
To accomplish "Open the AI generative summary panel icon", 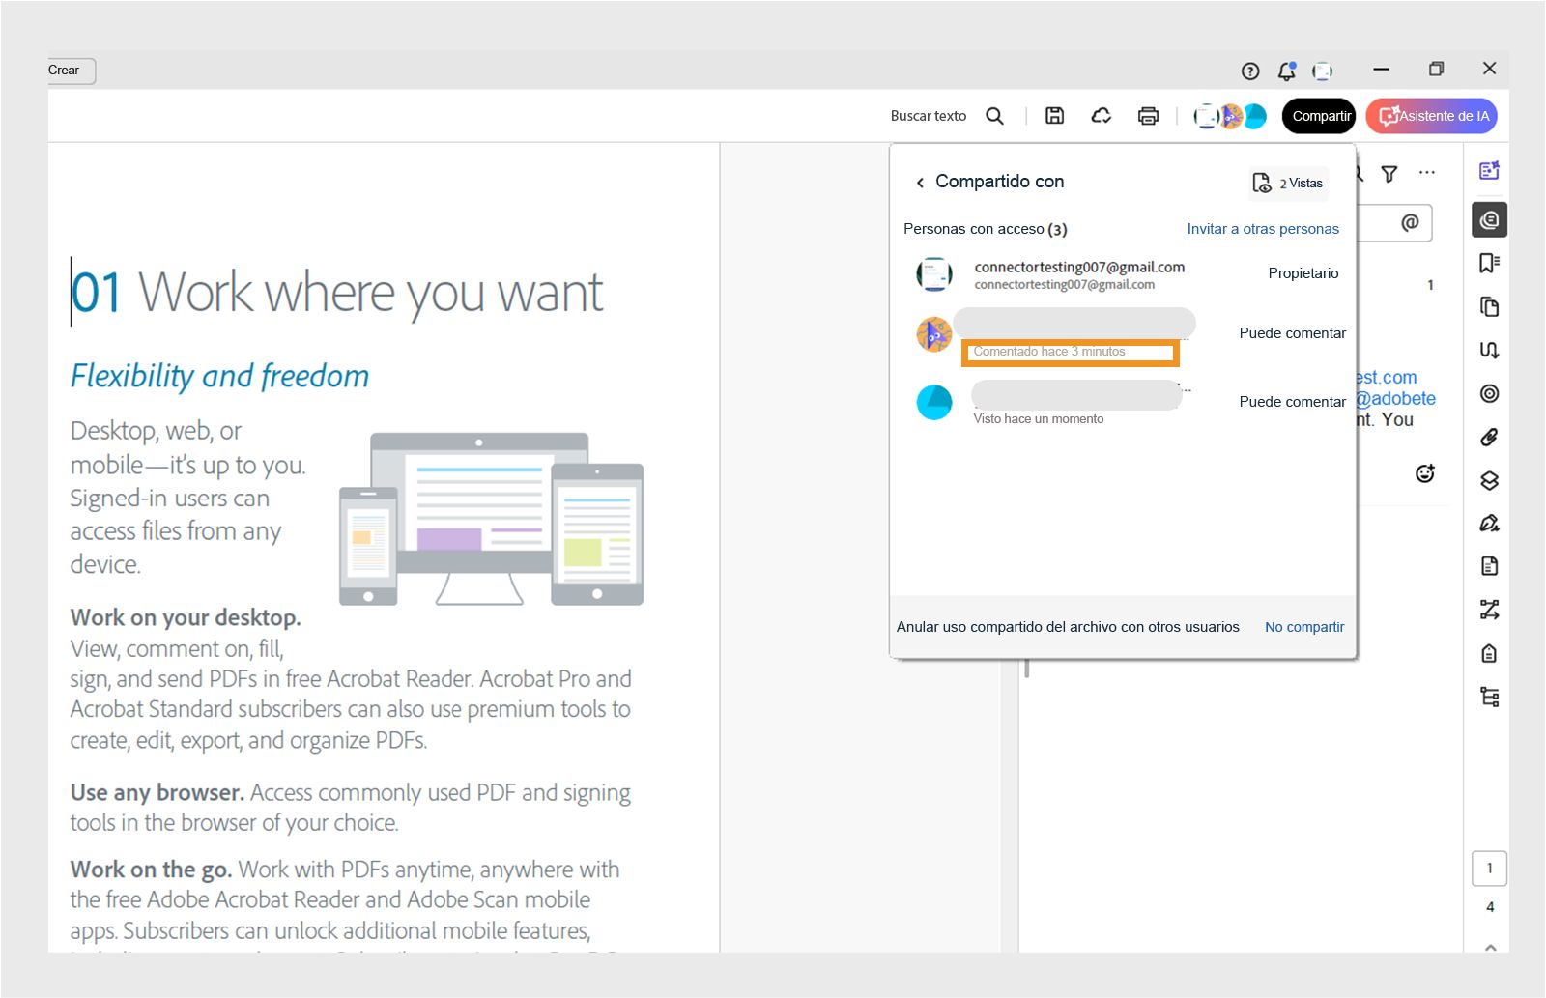I will (x=1489, y=171).
